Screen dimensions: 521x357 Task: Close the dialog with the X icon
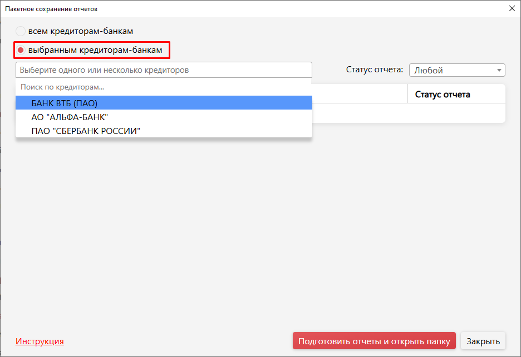tap(512, 8)
